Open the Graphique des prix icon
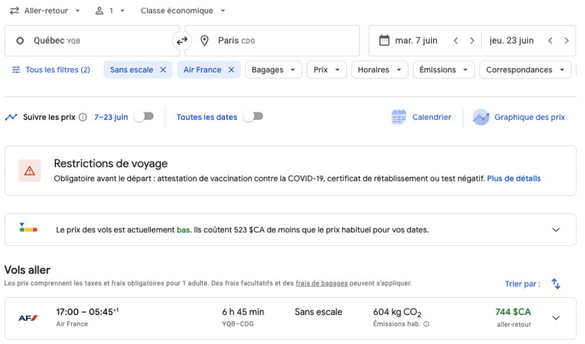Image resolution: width=585 pixels, height=344 pixels. (481, 117)
